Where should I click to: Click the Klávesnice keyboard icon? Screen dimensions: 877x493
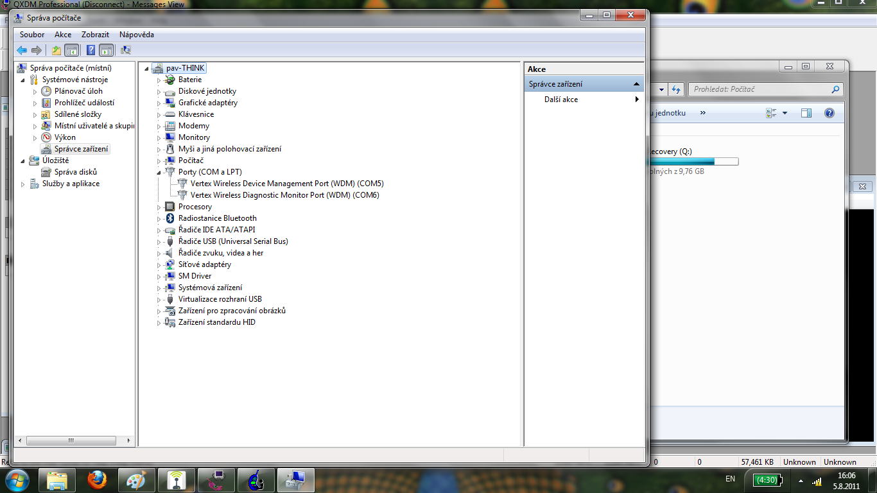tap(170, 114)
